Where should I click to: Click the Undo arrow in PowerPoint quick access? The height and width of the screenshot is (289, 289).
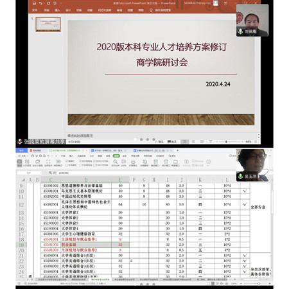pos(40,3)
